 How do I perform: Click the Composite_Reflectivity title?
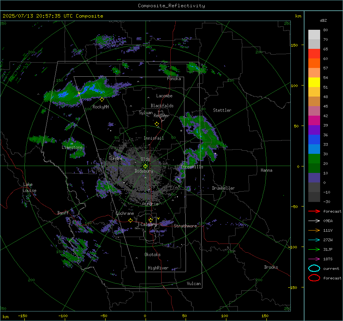click(x=171, y=6)
